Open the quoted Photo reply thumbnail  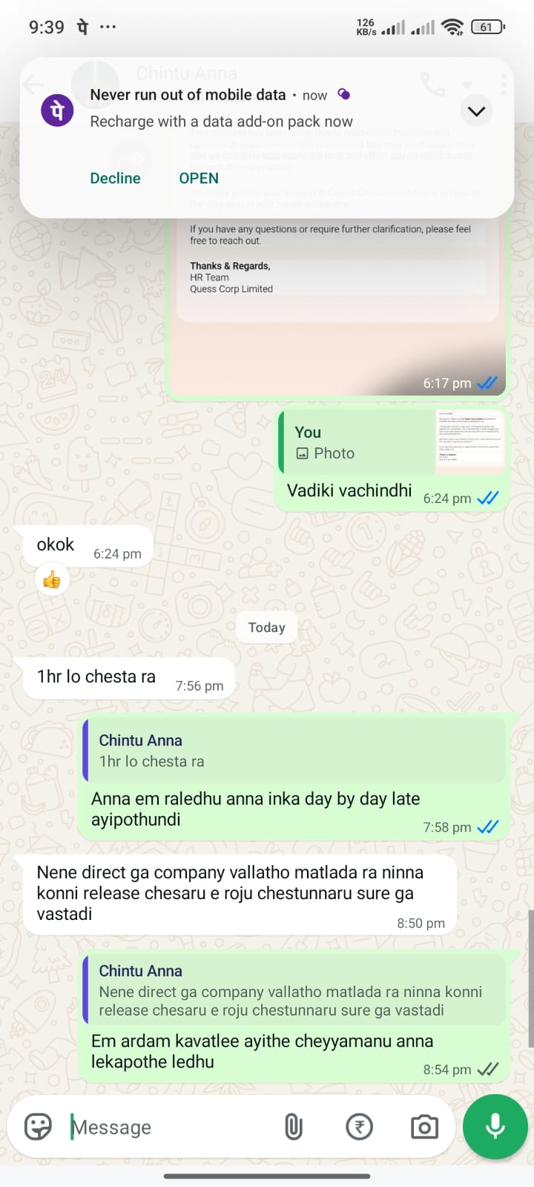click(469, 441)
